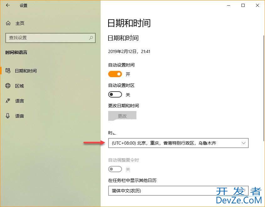Click the globe icon for 区域
This screenshot has width=265, height=207.
(x=8, y=86)
